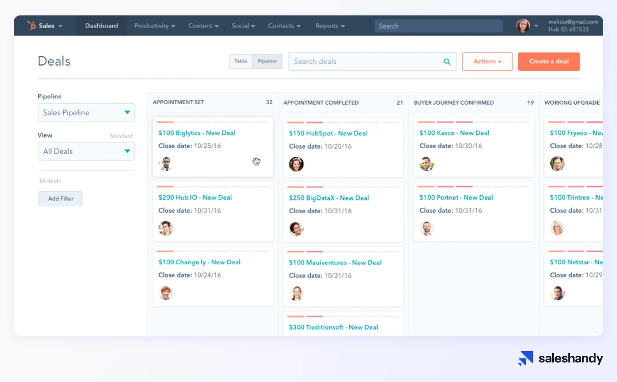Viewport: 617px width, 382px height.
Task: Click the 'Standard' view label
Action: click(x=121, y=136)
